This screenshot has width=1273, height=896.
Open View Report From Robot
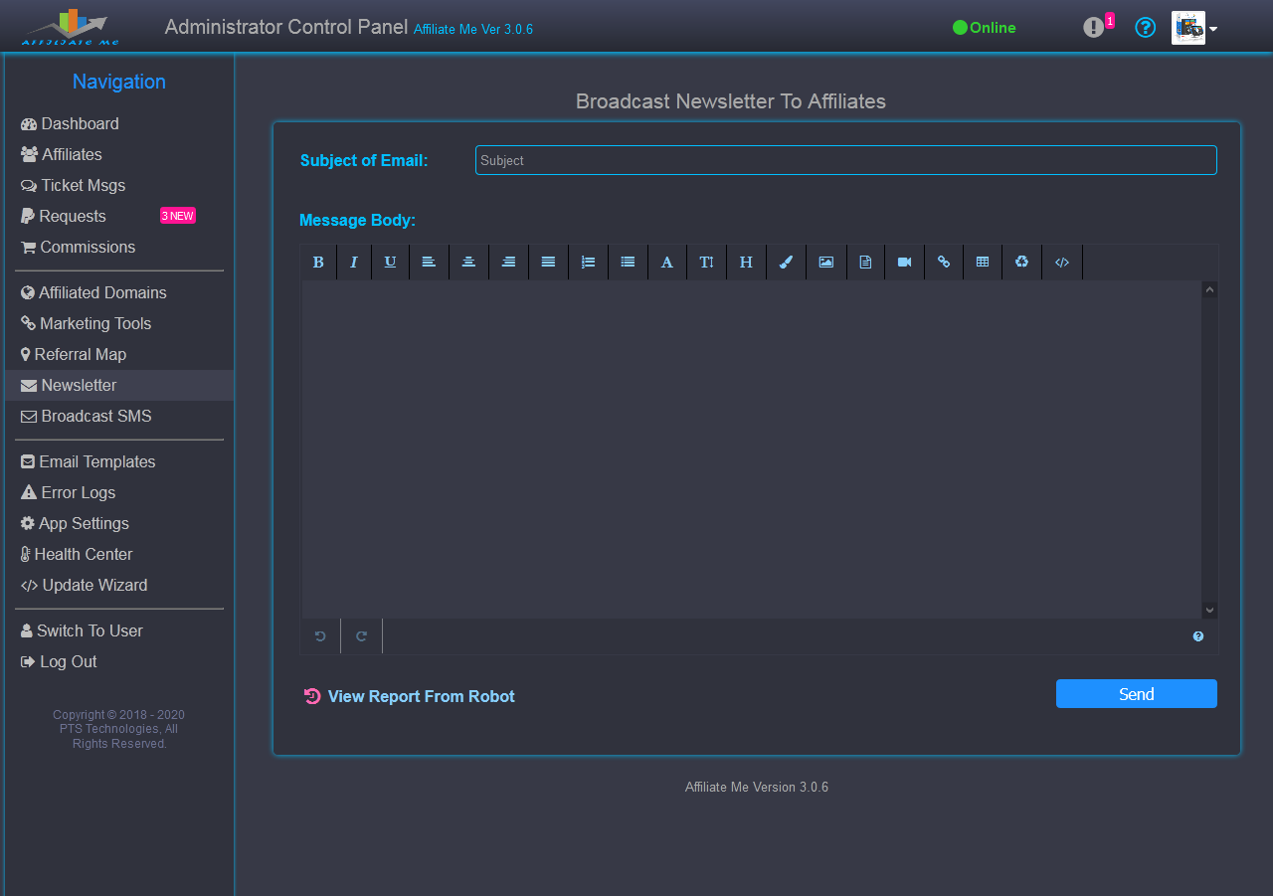tap(409, 696)
